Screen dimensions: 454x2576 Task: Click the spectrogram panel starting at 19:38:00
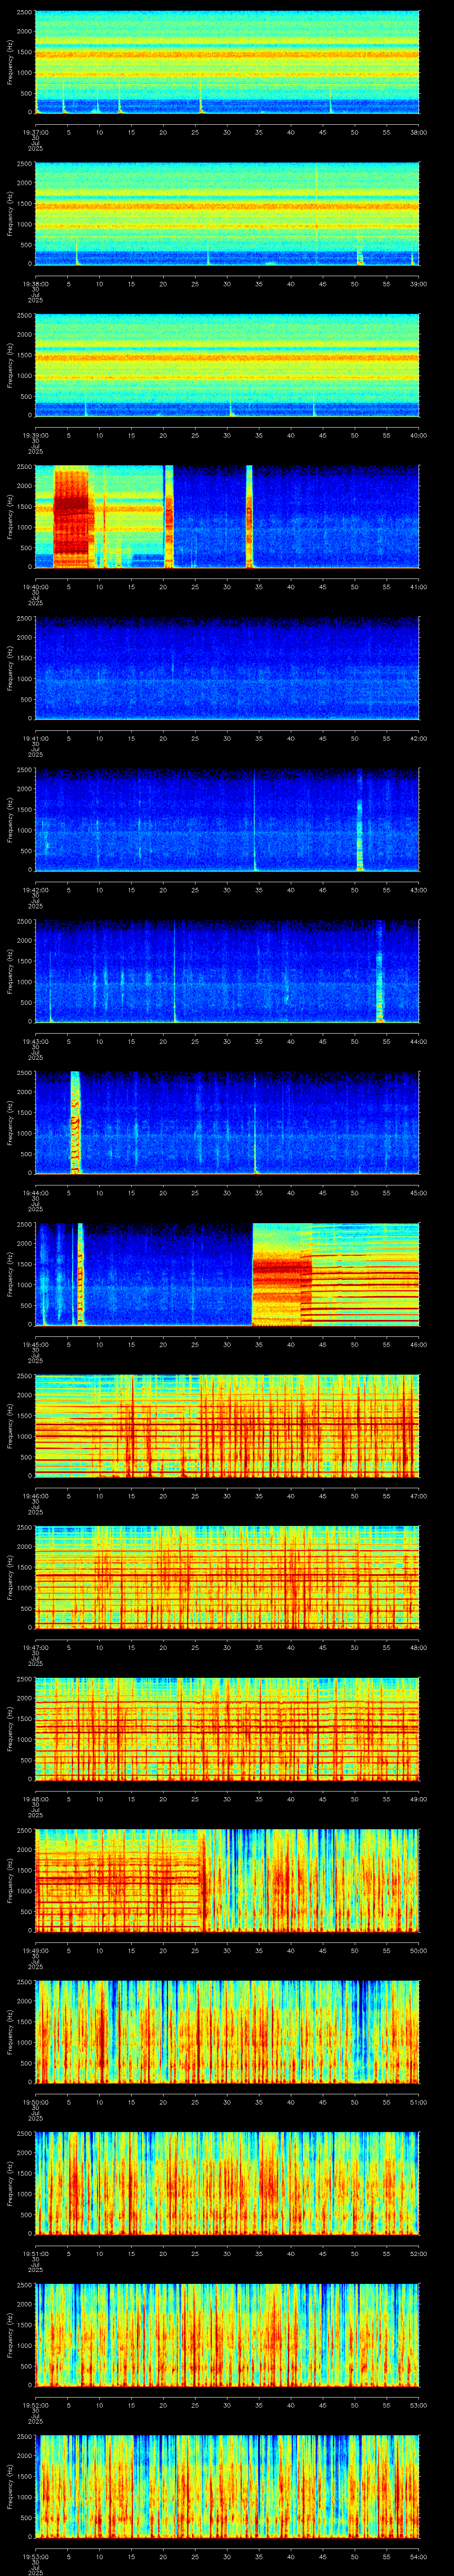pos(227,214)
